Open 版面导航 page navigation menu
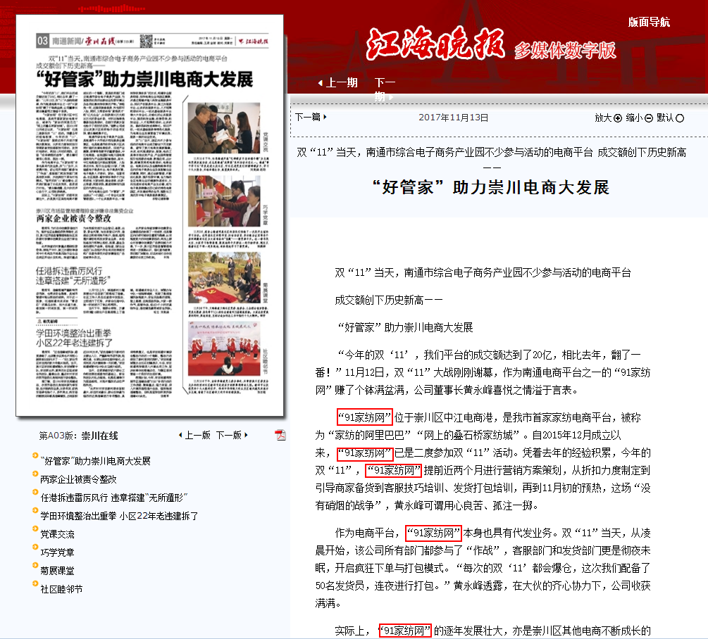This screenshot has width=708, height=639. (649, 22)
